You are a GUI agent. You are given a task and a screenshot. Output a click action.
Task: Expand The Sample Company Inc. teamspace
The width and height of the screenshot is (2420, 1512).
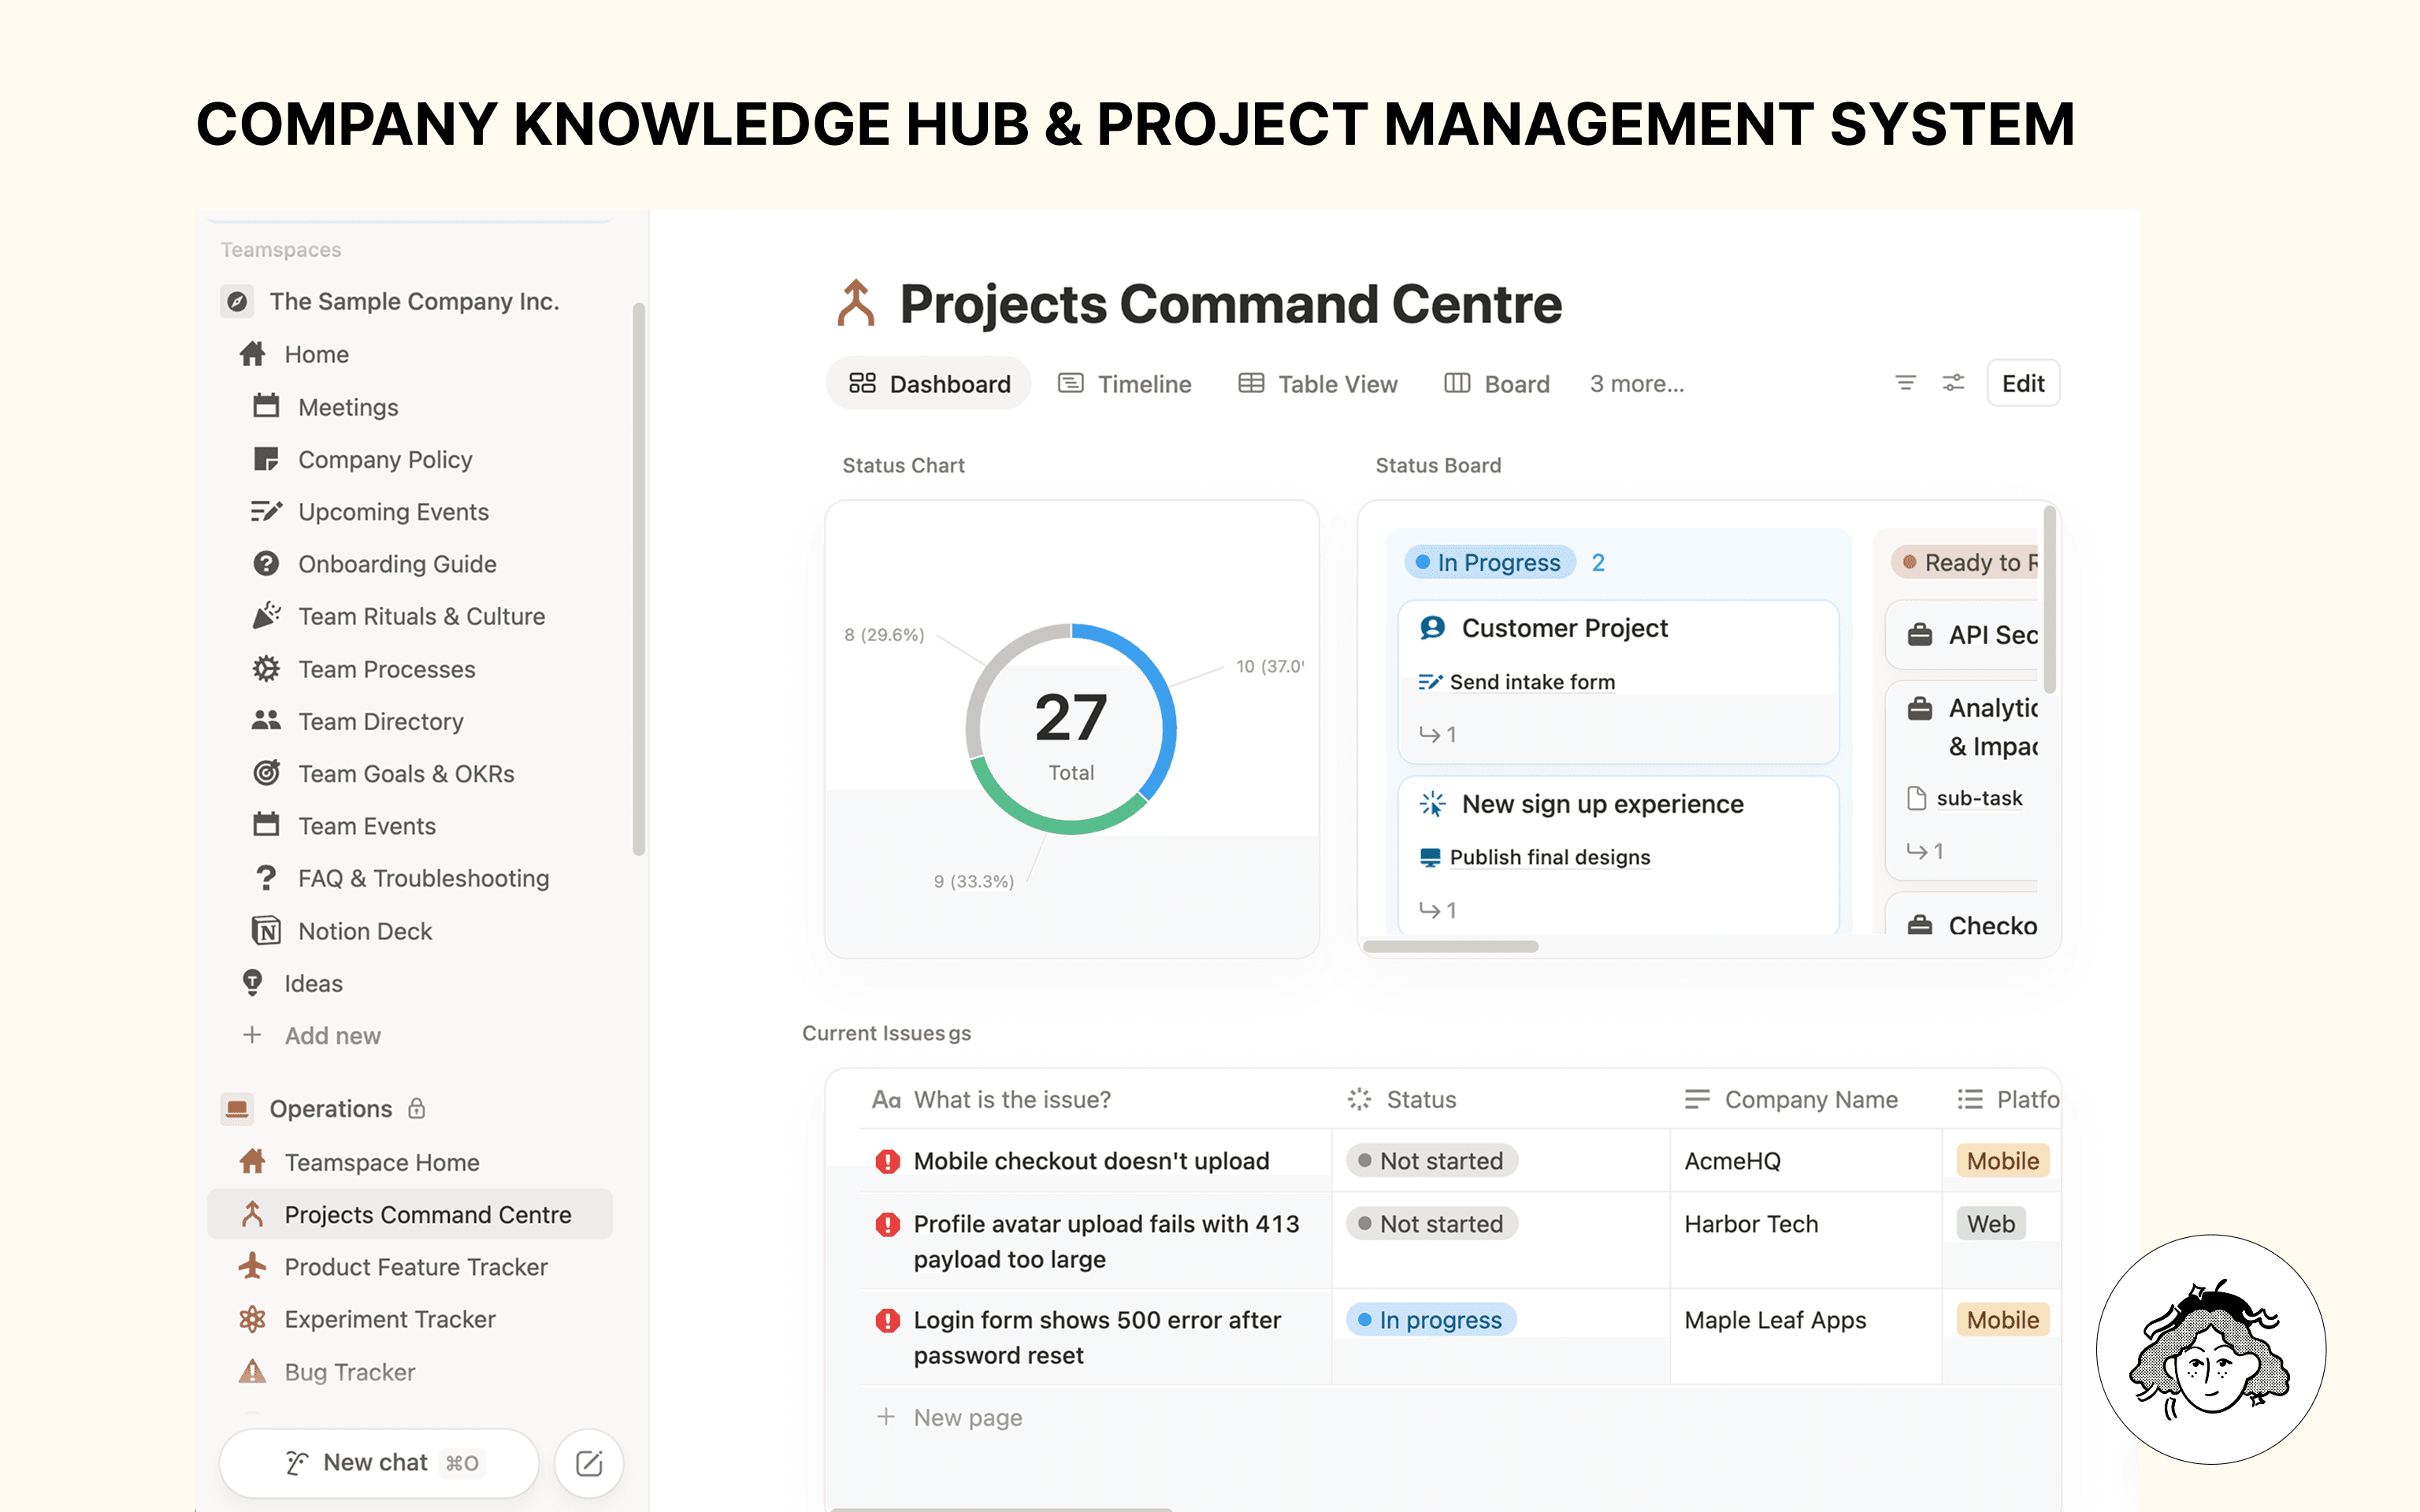pos(413,301)
